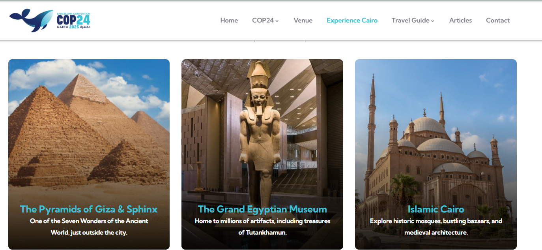Open the Articles page
Image resolution: width=542 pixels, height=250 pixels.
(x=460, y=21)
